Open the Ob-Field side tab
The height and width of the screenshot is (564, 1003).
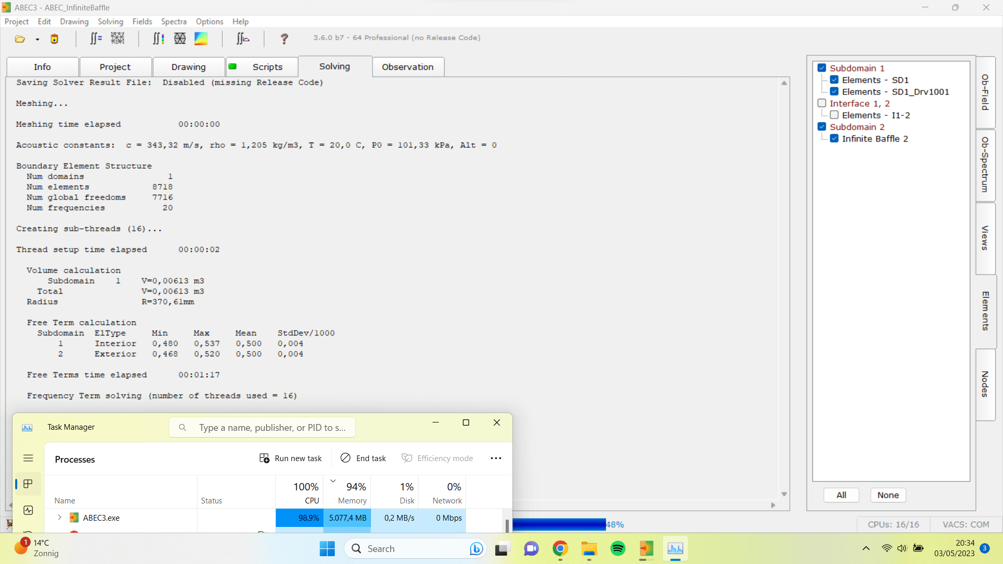point(985,92)
